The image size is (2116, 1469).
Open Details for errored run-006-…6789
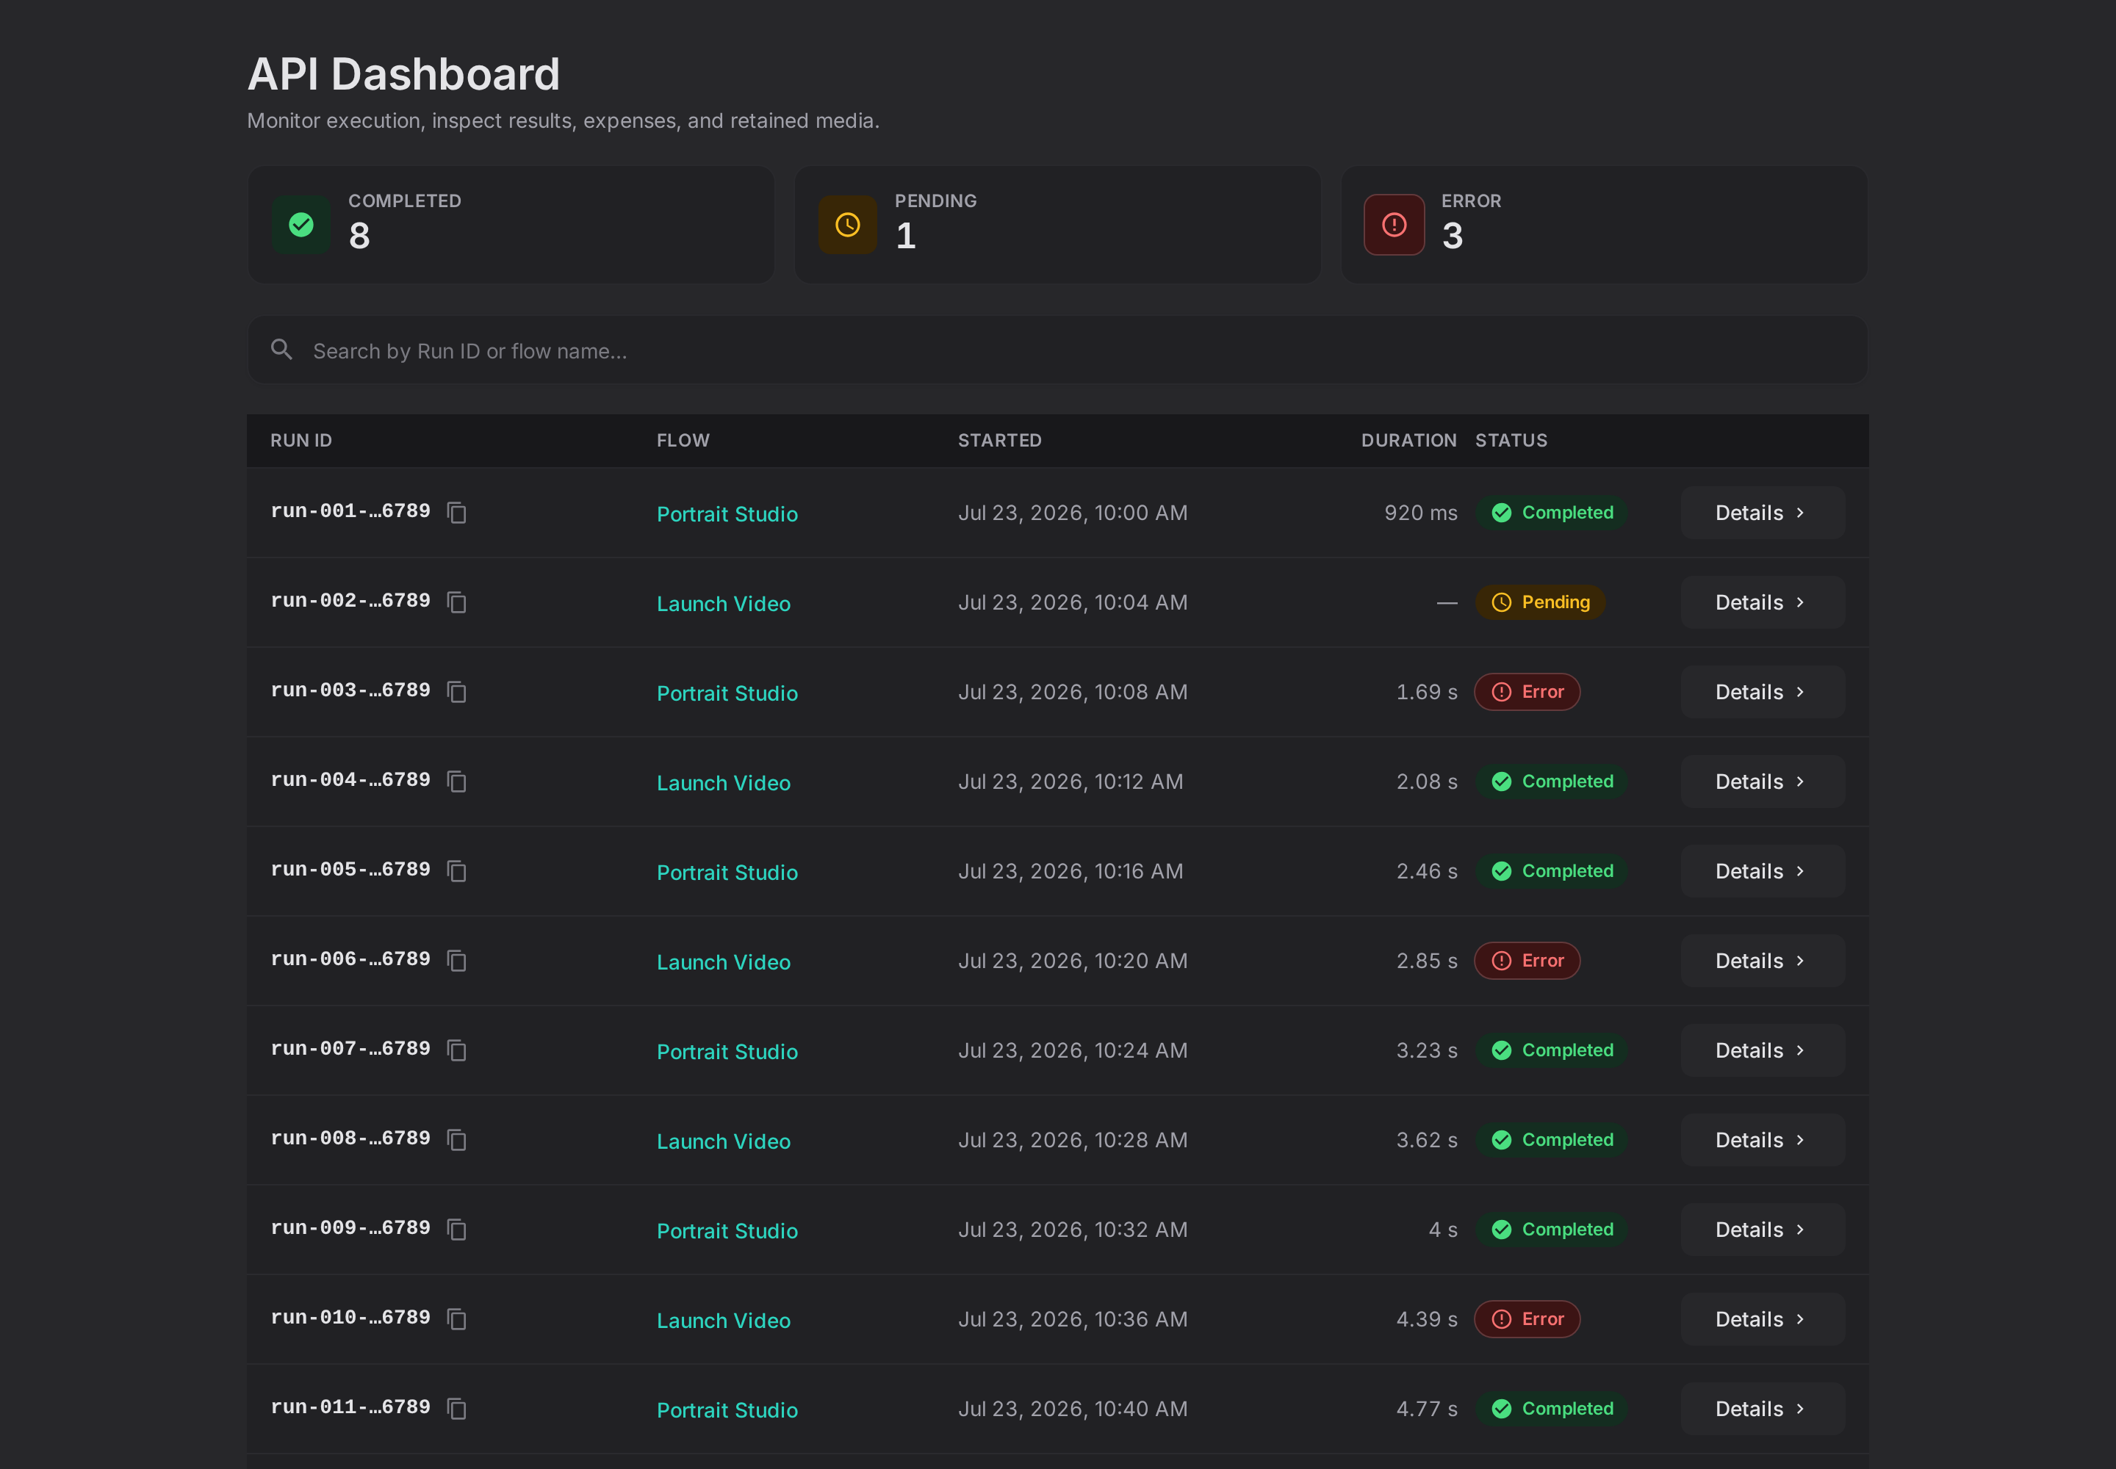click(x=1763, y=960)
